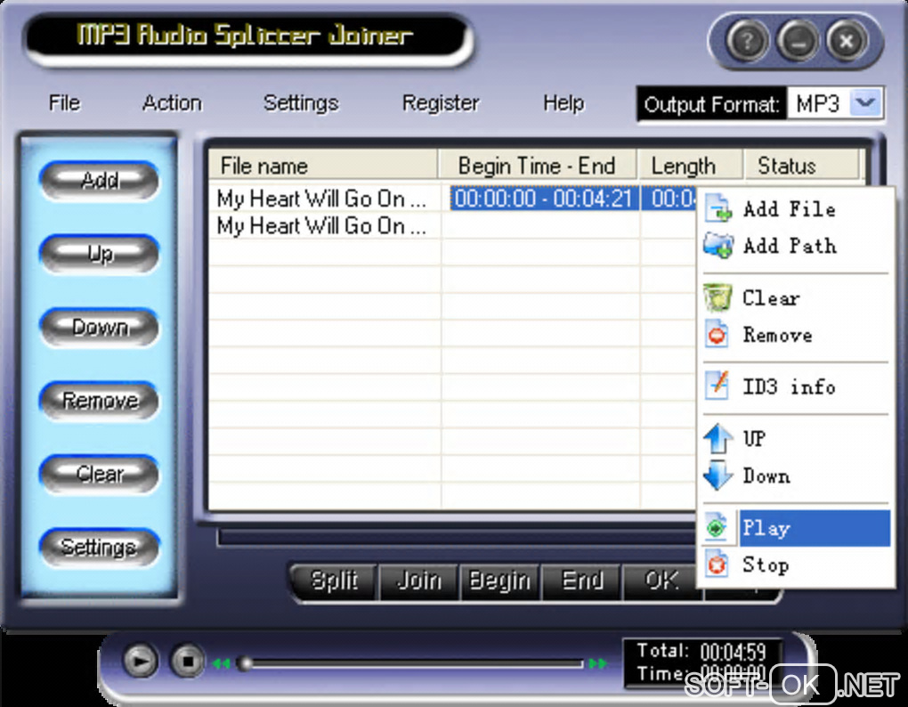Click the Clear sidebar button
Screen dimensions: 908x707
pos(99,474)
